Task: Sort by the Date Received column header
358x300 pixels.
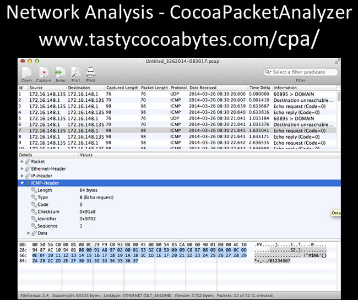Action: [x=218, y=88]
